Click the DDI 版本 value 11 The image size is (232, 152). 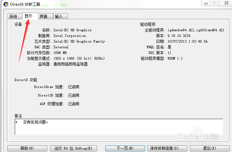tap(169, 53)
